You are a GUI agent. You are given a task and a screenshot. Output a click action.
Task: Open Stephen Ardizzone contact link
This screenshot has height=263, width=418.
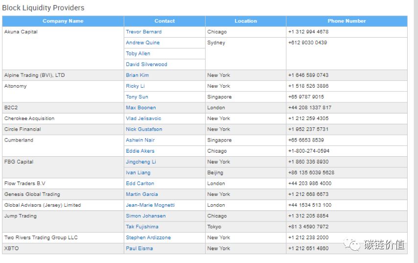(x=148, y=238)
